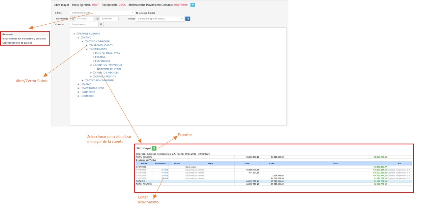Toggle the Arrastra Saldos checkbox
This screenshot has width=443, height=207.
click(137, 13)
